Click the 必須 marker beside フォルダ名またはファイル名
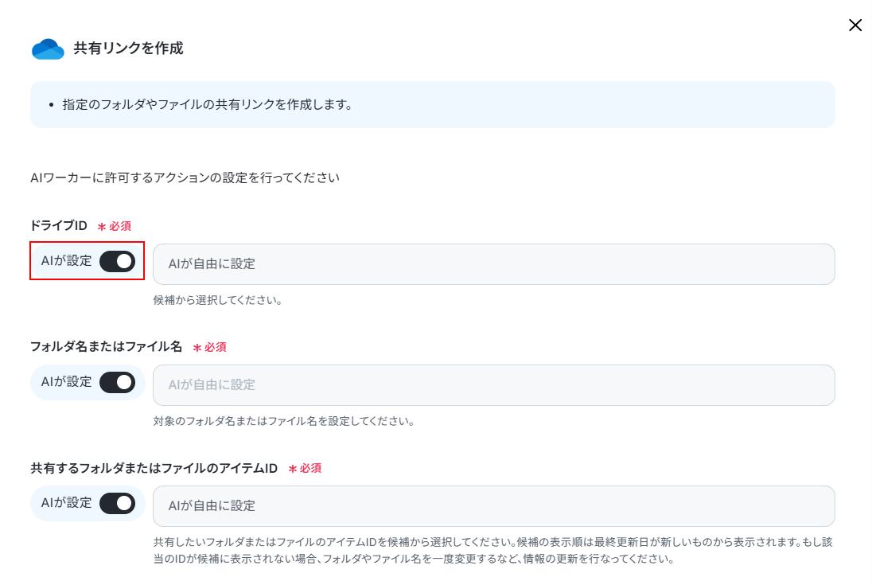 [x=210, y=347]
